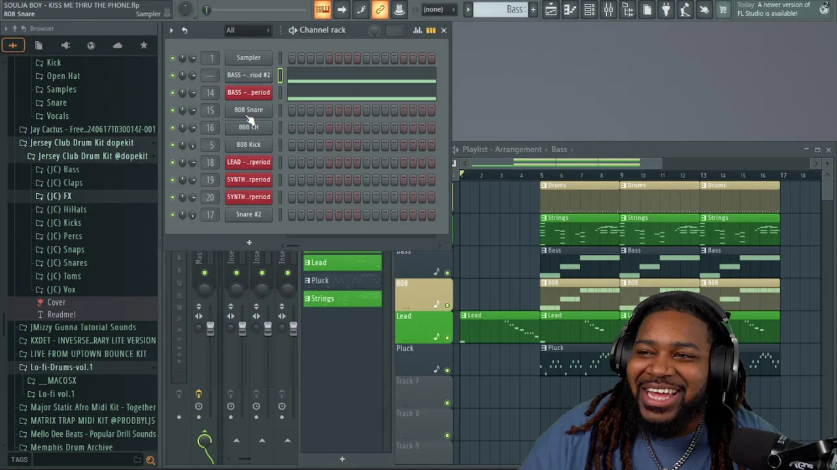837x470 pixels.
Task: Click mixer track number 15 box
Action: coord(211,110)
